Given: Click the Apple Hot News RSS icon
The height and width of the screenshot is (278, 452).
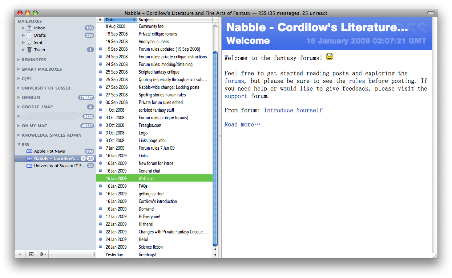Looking at the screenshot, I should (x=29, y=151).
